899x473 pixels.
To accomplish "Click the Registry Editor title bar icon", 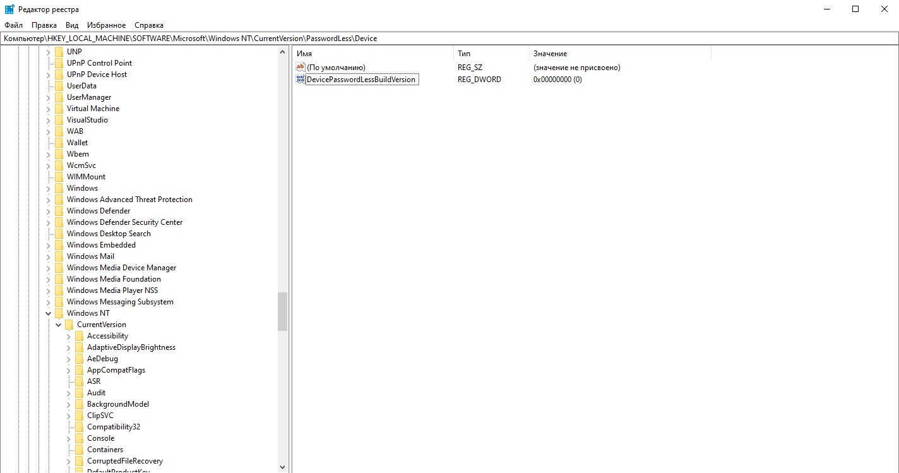I will pos(9,9).
